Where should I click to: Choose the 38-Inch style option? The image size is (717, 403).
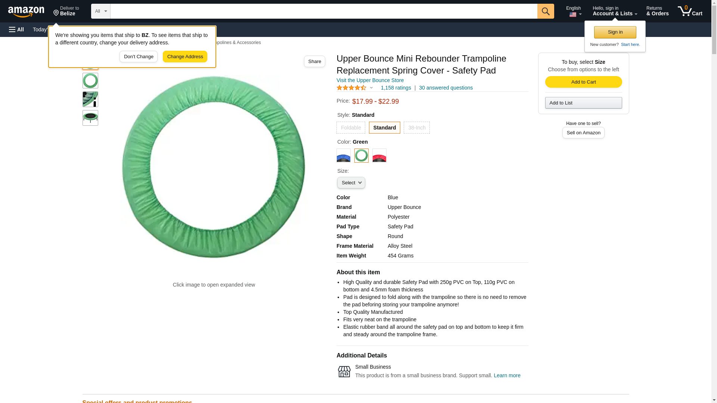(x=416, y=128)
